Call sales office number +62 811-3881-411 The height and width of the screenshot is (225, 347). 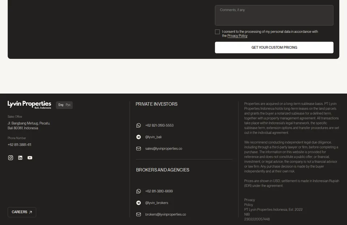click(20, 145)
